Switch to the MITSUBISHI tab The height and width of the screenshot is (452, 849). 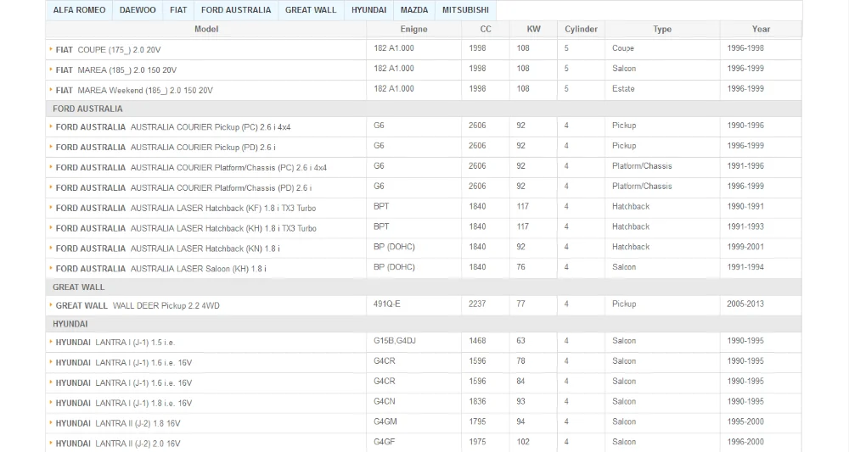(465, 10)
